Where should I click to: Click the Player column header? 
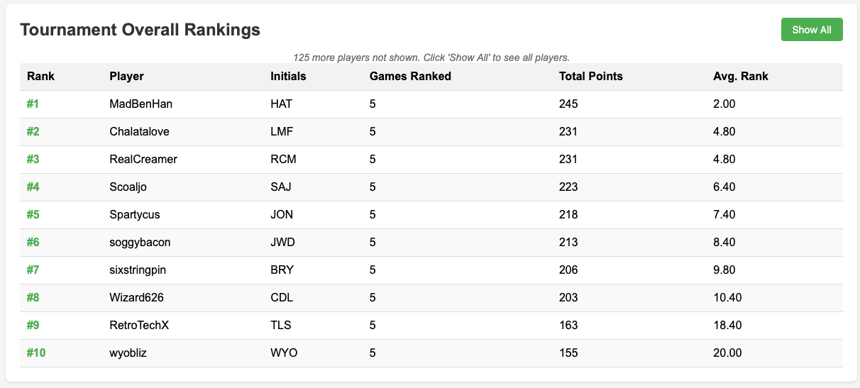[127, 77]
